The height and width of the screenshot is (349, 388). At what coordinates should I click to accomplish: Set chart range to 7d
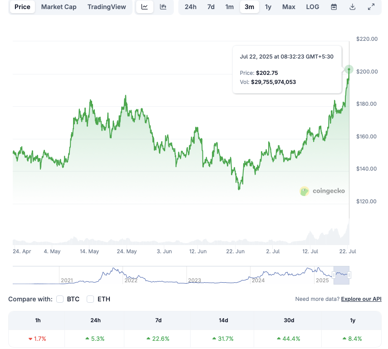[211, 7]
